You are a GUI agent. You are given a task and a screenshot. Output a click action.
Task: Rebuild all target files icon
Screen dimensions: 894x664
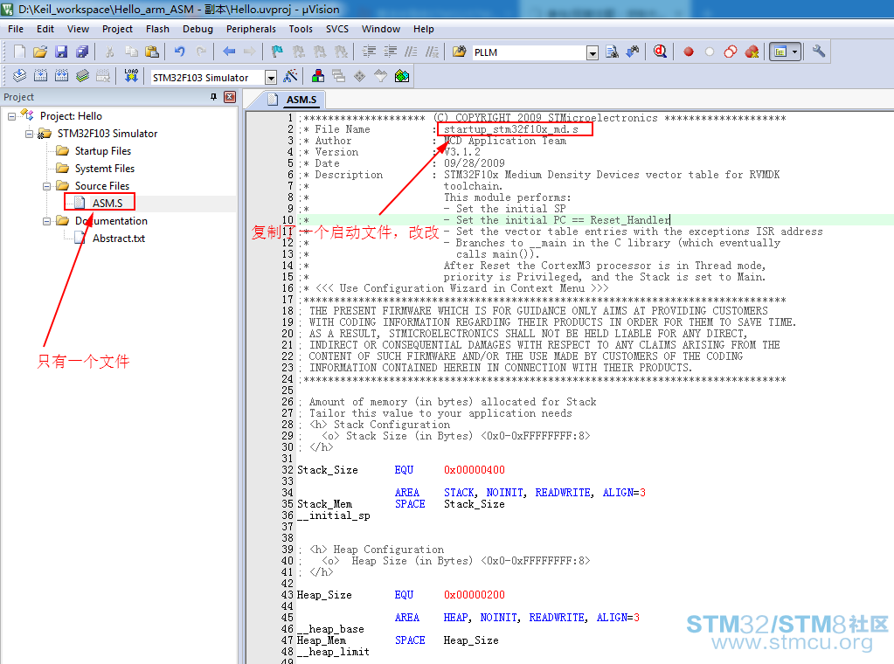pos(61,76)
